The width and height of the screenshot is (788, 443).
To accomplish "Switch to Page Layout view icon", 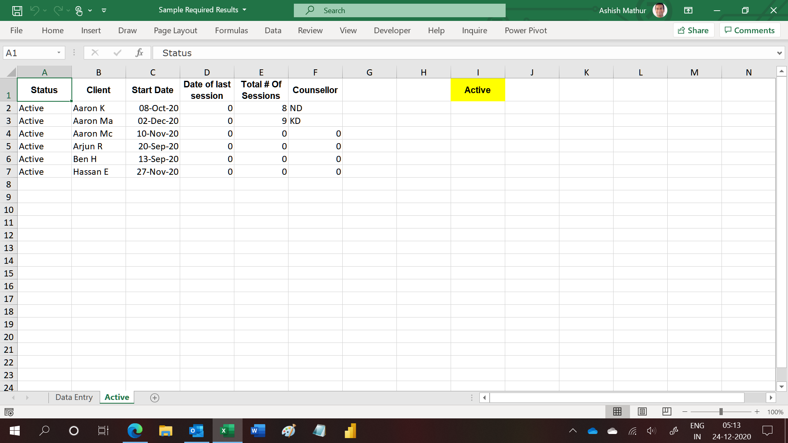I will click(642, 411).
